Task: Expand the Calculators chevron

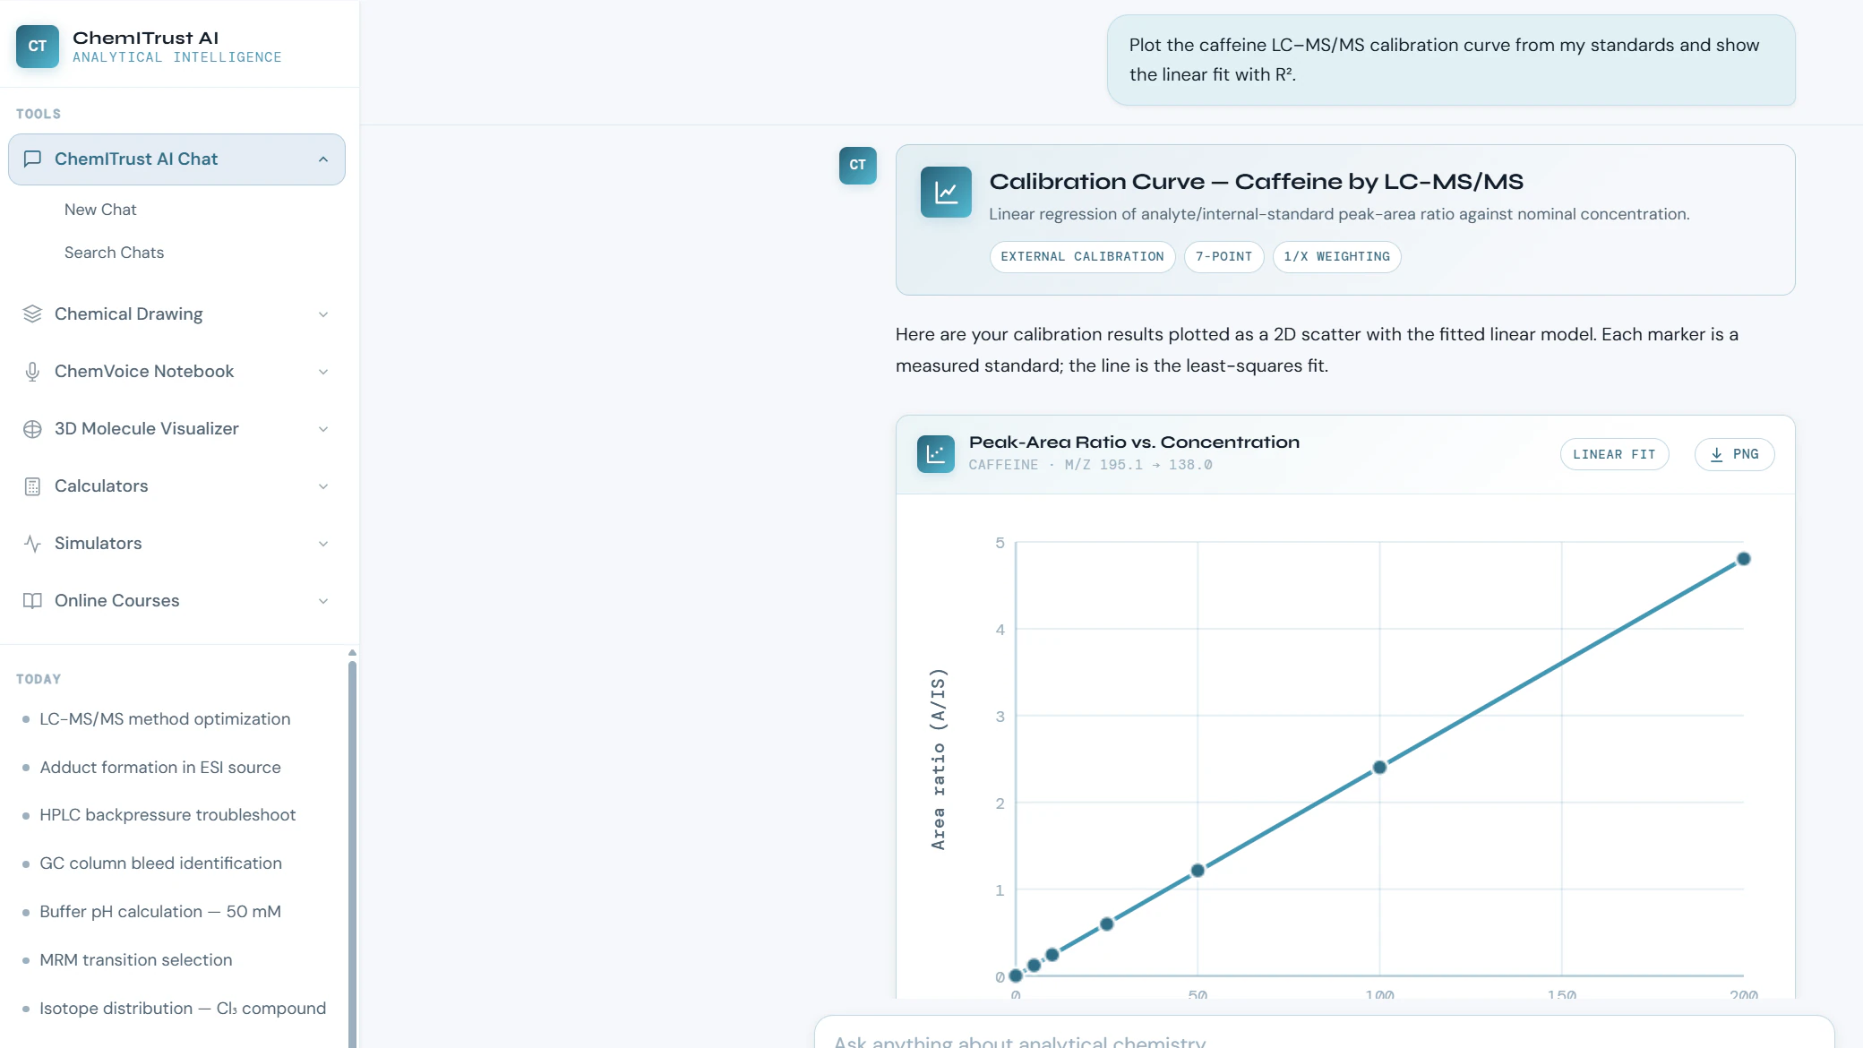Action: pyautogui.click(x=323, y=486)
